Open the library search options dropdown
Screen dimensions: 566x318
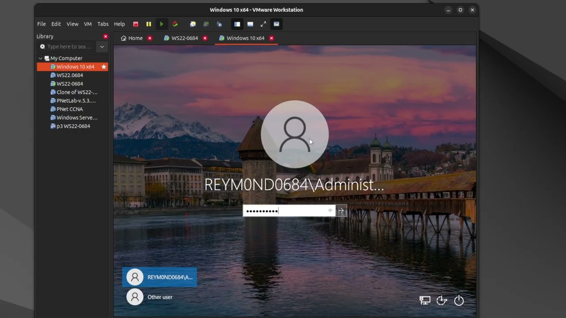(x=102, y=46)
